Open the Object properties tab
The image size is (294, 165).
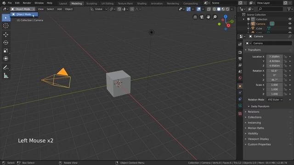pyautogui.click(x=240, y=86)
